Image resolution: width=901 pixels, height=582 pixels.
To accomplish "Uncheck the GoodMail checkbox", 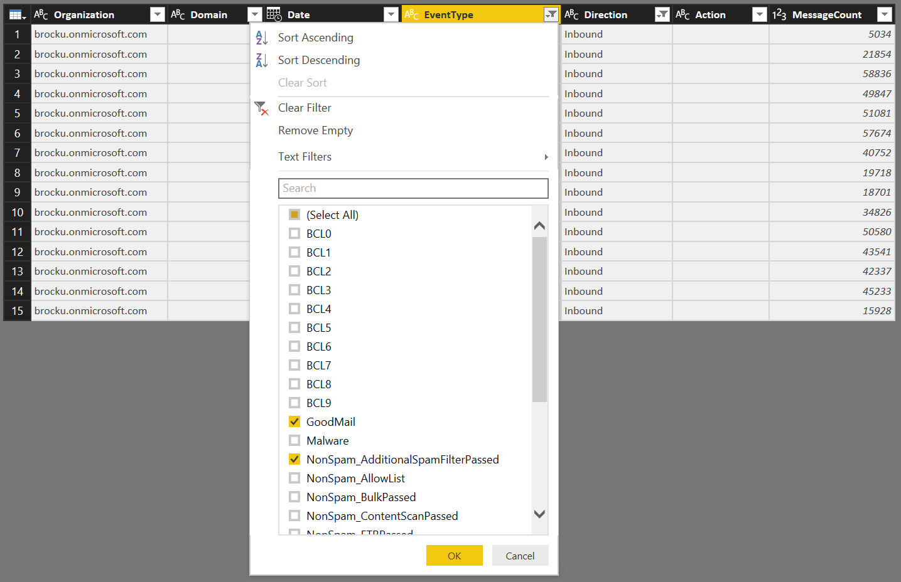I will pyautogui.click(x=294, y=421).
